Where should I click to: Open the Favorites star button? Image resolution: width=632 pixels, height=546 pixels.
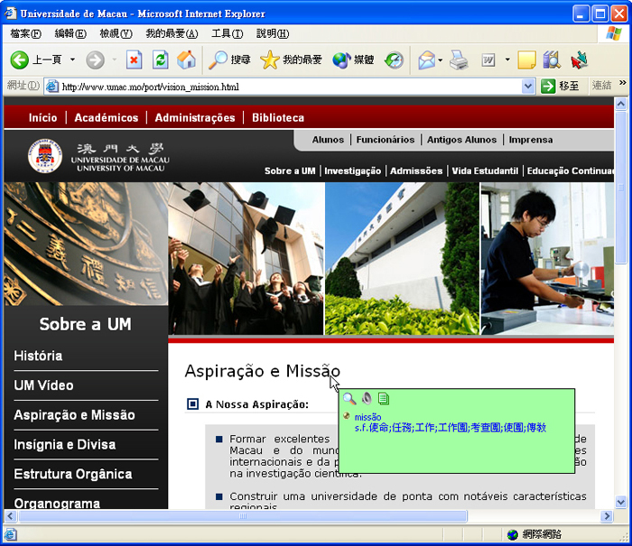(x=291, y=60)
